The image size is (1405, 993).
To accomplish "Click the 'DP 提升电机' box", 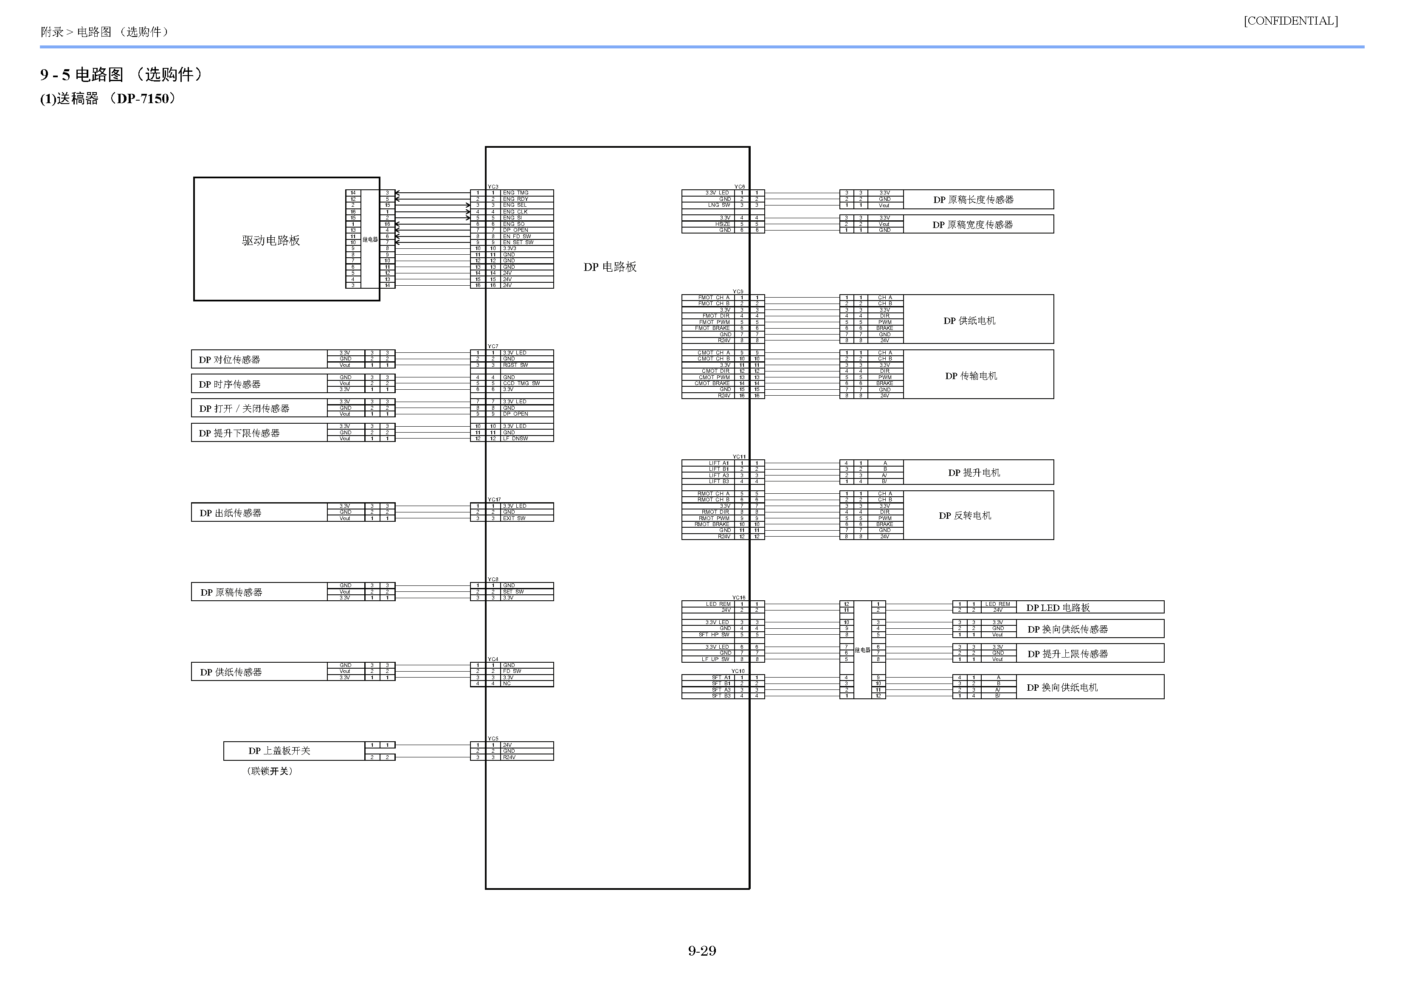I will tap(978, 472).
